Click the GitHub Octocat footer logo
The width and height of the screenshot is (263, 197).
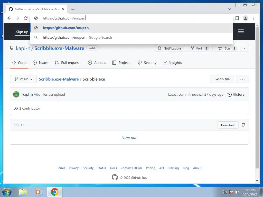tap(115, 177)
